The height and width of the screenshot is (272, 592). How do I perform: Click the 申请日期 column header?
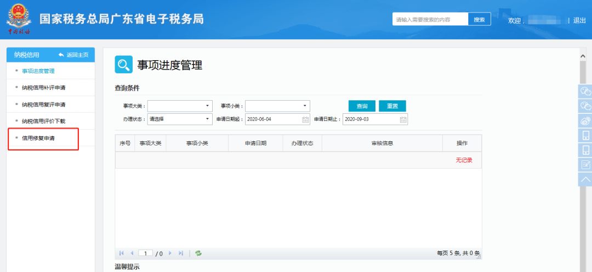[x=255, y=143]
